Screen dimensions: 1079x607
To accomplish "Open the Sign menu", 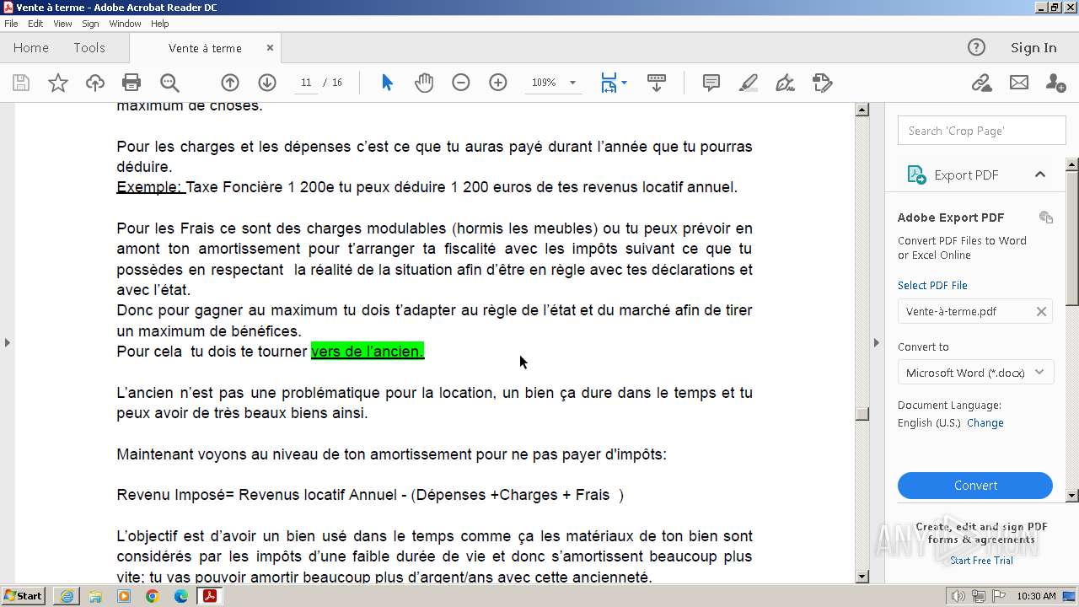I will (90, 24).
